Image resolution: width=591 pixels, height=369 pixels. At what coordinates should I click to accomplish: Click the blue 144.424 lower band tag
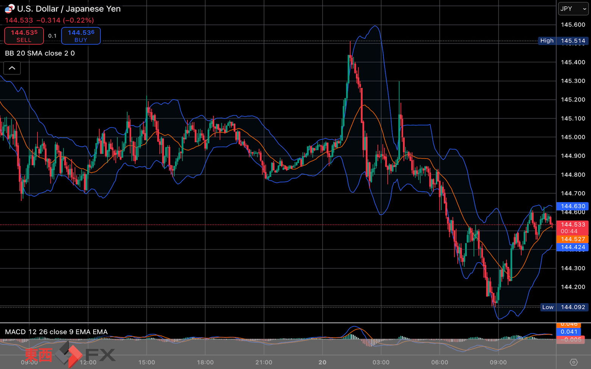(x=572, y=247)
